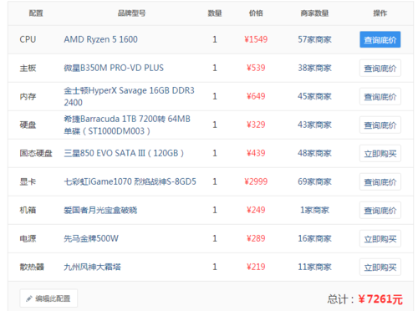
Task: Query lowest price for Kingston HyperX memory row
Action: [380, 96]
